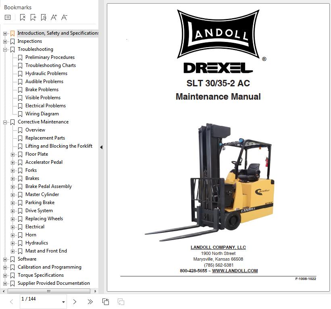Screen dimensions: 331x309
Task: Expand the Replacing Wheels bookmark
Action: coord(12,219)
